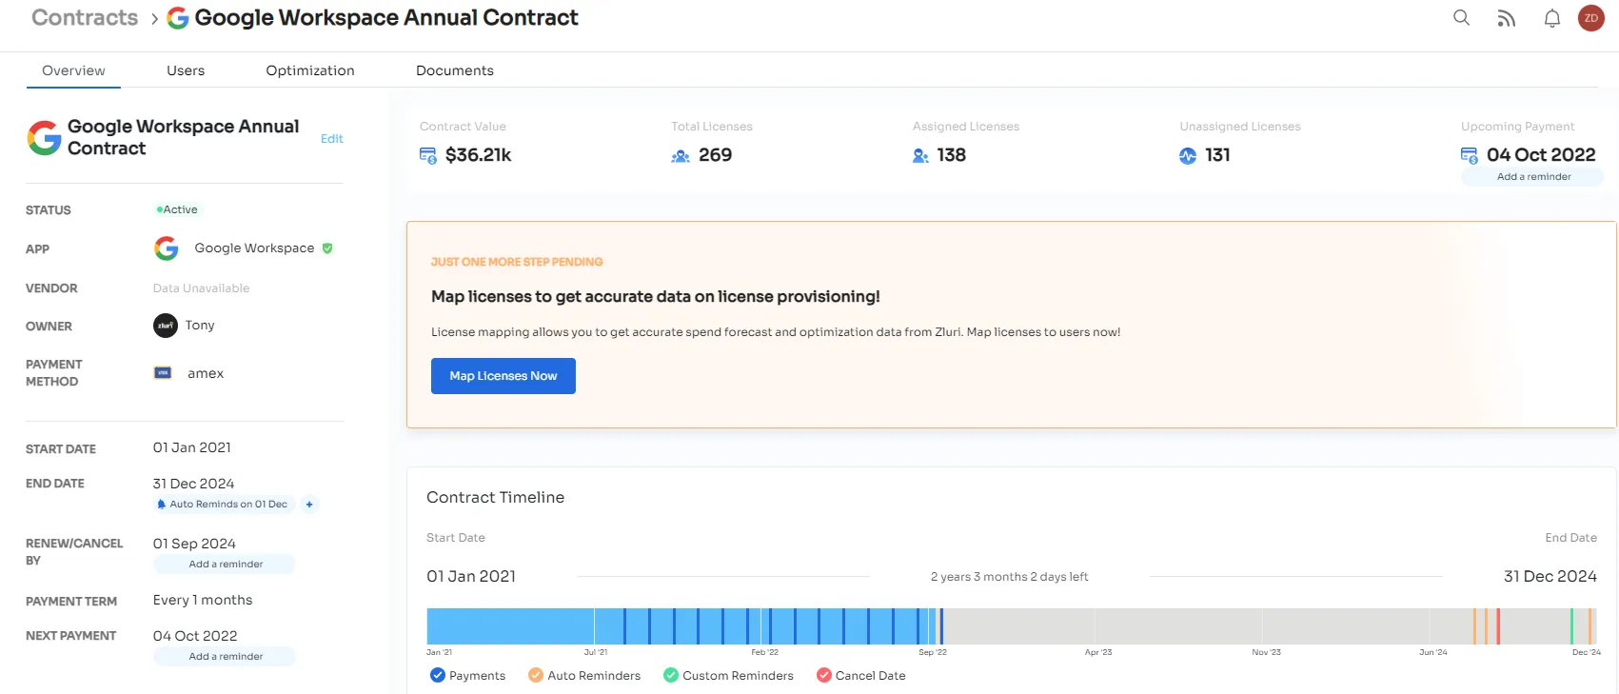Click the 31 Dec 2024 end date in sidebar
Image resolution: width=1619 pixels, height=694 pixels.
click(193, 484)
